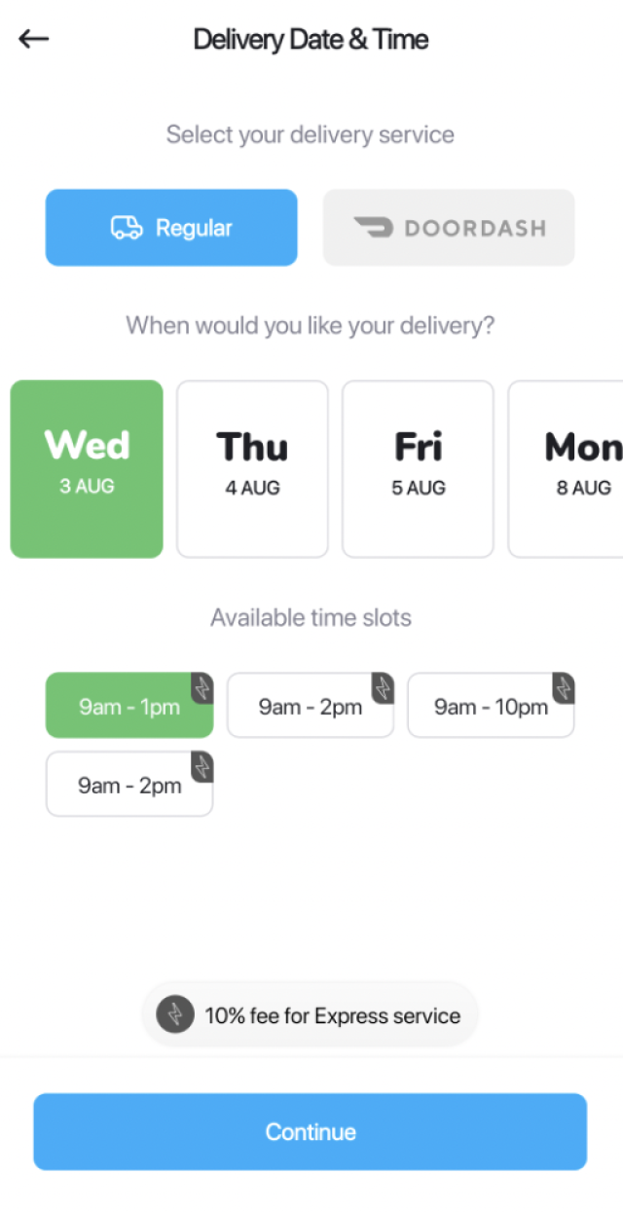Click the DoorDash logo icon

pyautogui.click(x=373, y=228)
